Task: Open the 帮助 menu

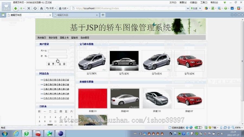Action: pyautogui.click(x=214, y=2)
